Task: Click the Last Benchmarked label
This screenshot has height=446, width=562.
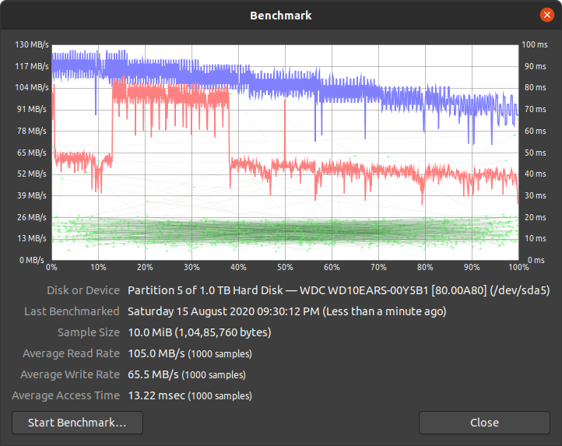Action: pyautogui.click(x=72, y=311)
